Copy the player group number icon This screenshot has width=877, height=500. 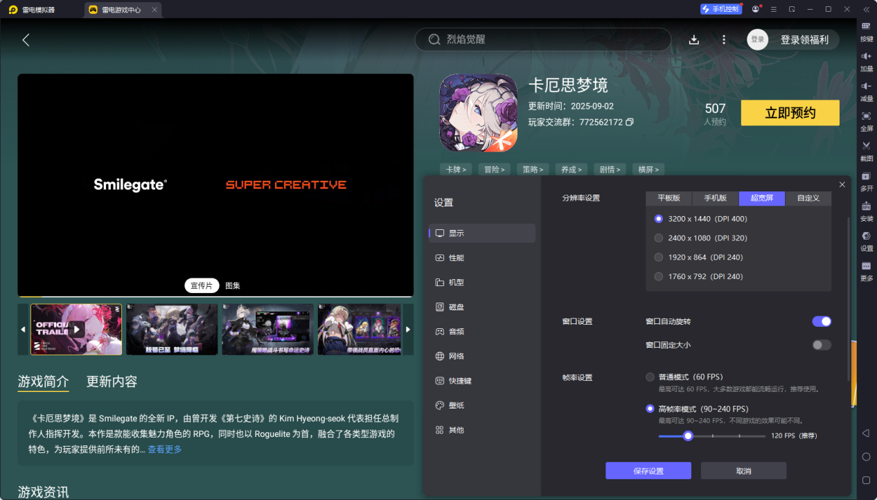pyautogui.click(x=630, y=122)
